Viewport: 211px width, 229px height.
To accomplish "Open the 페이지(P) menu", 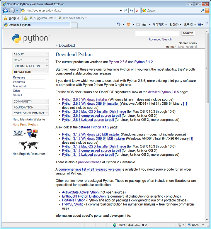I will click(x=160, y=25).
